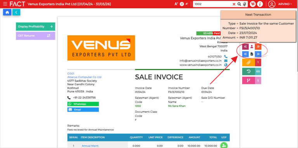Click the WhatsApp button
298x148 pixels.
click(83, 104)
